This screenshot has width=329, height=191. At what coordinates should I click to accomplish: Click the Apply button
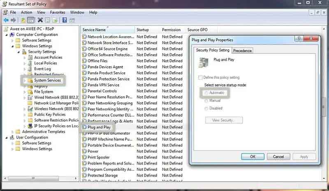pyautogui.click(x=304, y=156)
